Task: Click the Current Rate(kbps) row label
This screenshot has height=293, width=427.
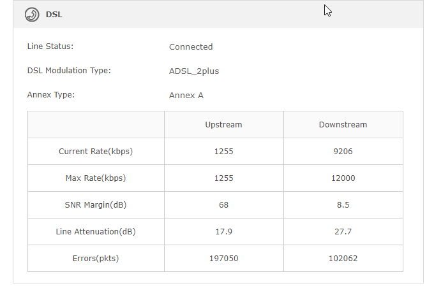Action: tap(96, 151)
